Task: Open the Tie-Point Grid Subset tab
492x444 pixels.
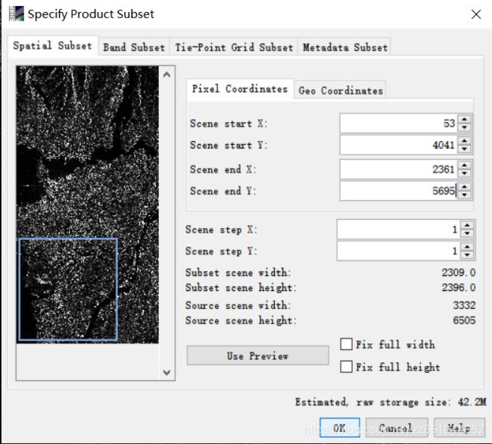Action: click(234, 48)
